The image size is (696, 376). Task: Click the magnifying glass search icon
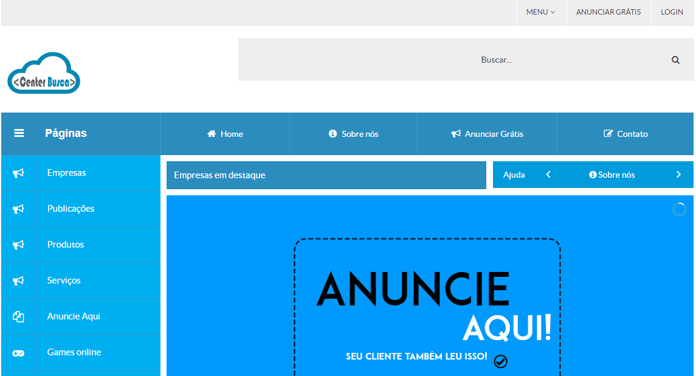[x=675, y=60]
